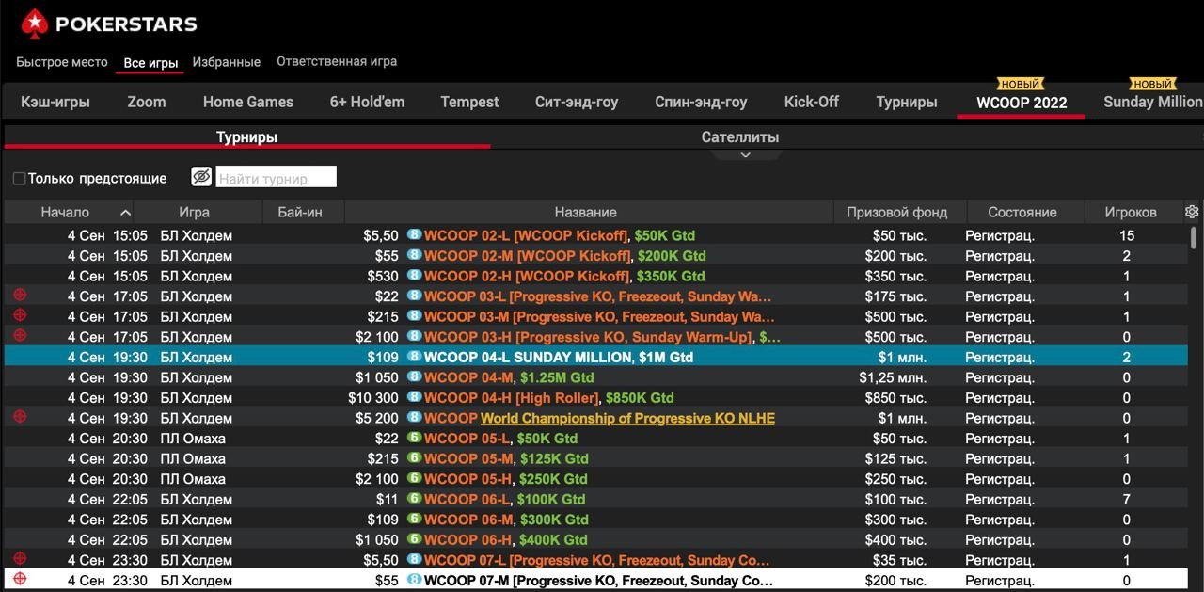Select WCOOP 06-M, $300K Gtd tournament
Screen dimensions: 1204x592
tap(595, 520)
